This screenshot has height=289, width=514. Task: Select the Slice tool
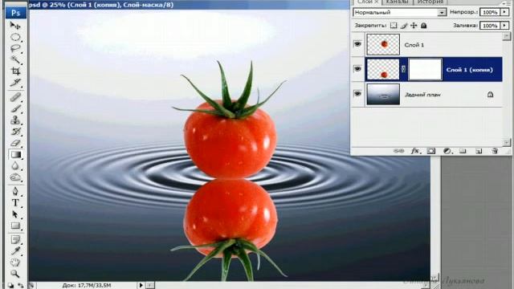pos(15,83)
